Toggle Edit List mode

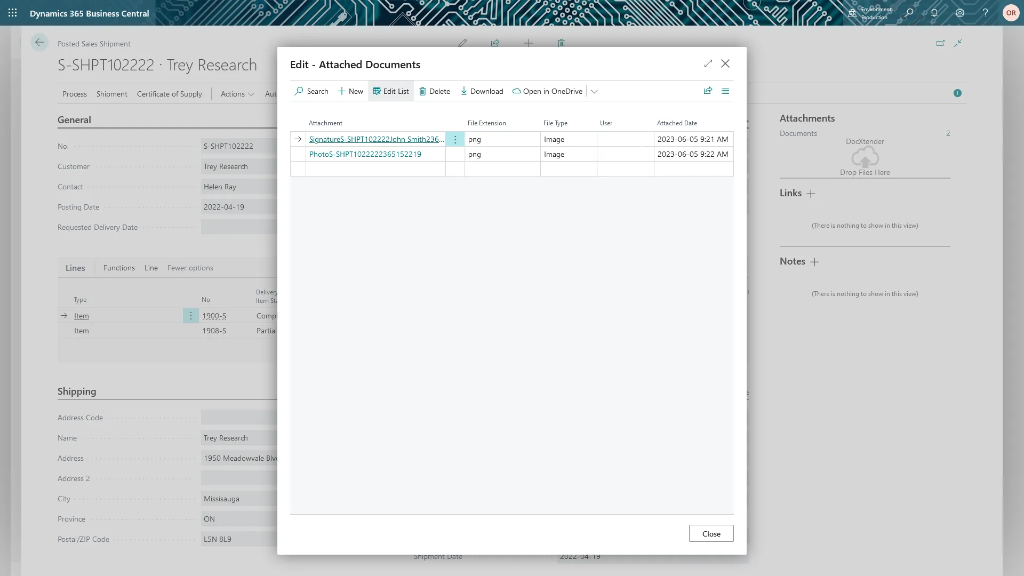click(391, 91)
